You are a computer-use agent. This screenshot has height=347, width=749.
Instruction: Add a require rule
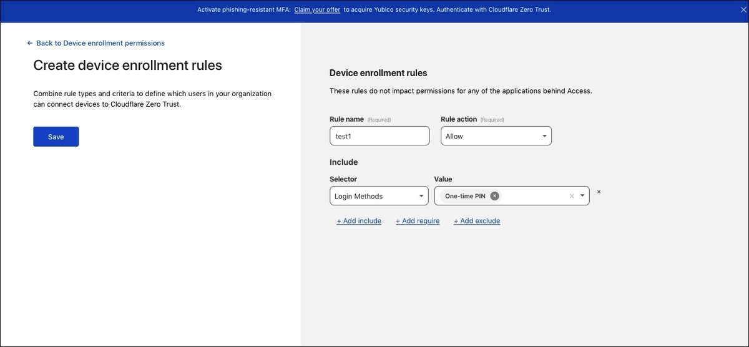click(x=418, y=221)
